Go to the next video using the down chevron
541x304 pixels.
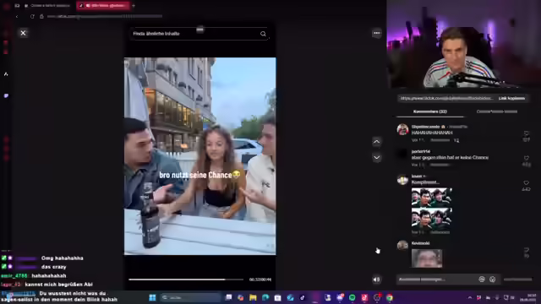point(376,158)
